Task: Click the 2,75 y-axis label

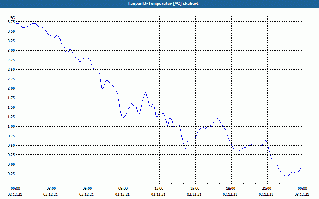Action: click(12, 60)
